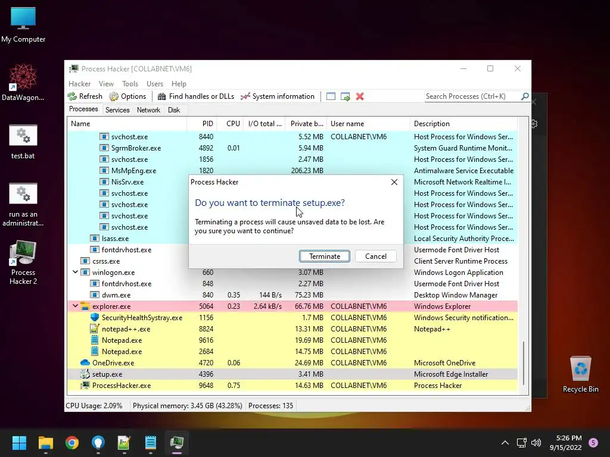Viewport: 610px width, 457px height.
Task: Click the My Computer desktop icon
Action: [23, 24]
